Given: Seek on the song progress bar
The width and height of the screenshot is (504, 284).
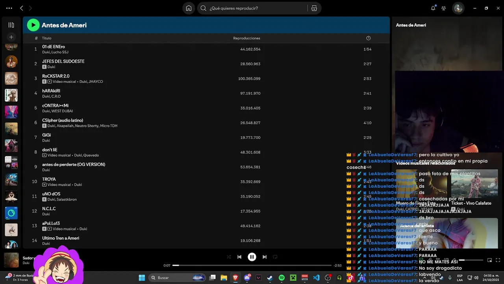Looking at the screenshot, I should click(x=252, y=265).
